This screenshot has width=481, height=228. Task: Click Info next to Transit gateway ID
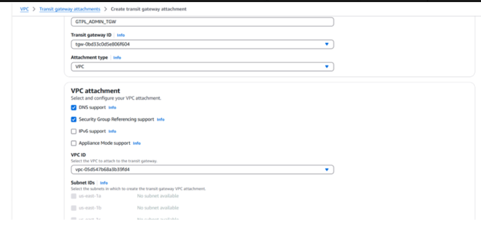[x=121, y=35]
